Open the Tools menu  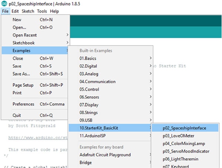coord(42,11)
